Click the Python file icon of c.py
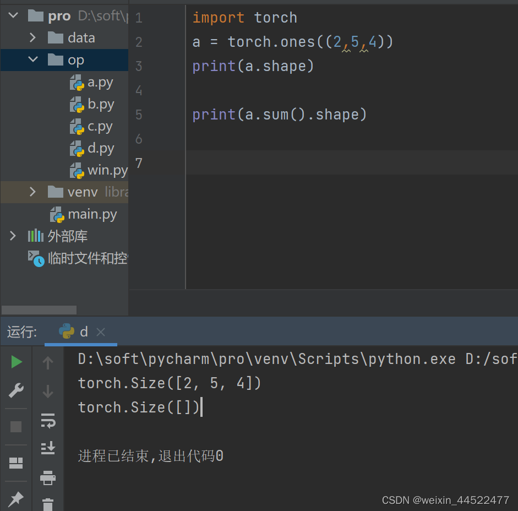This screenshot has height=511, width=518. (77, 126)
